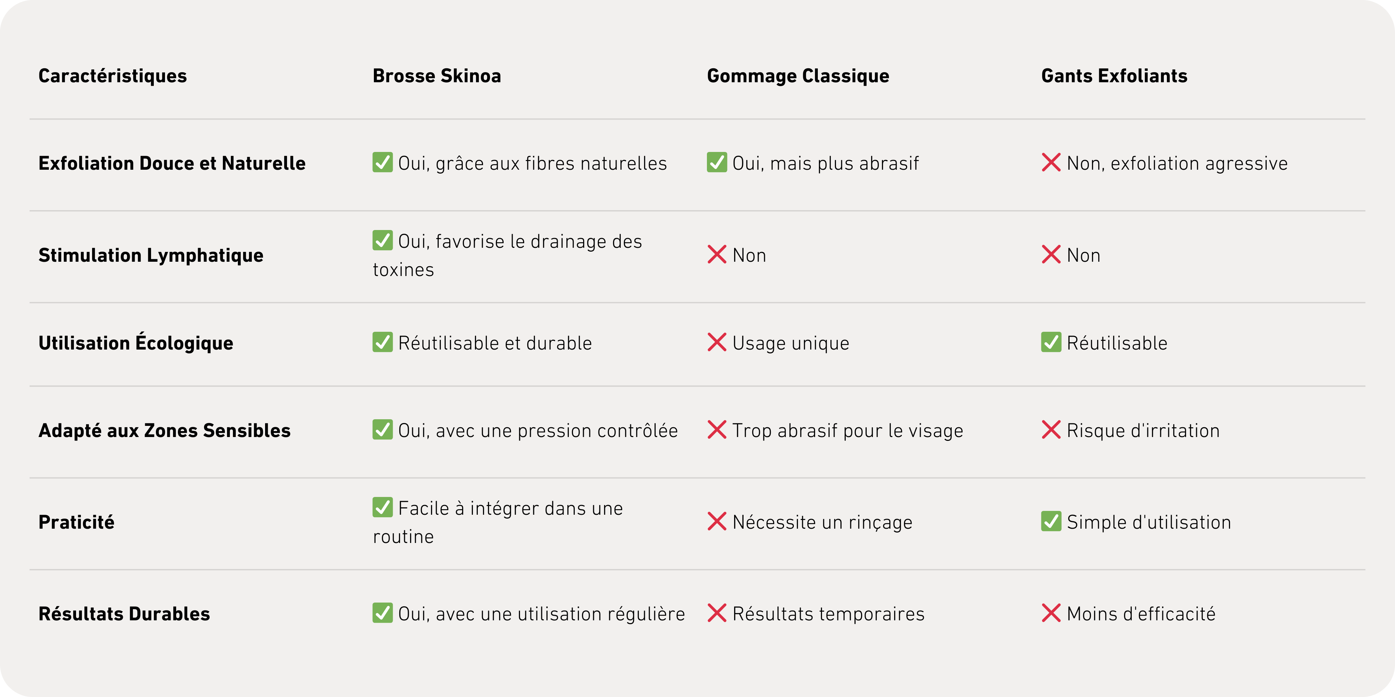This screenshot has width=1395, height=697.
Task: Click red cross beside 'Moins d'efficacité'
Action: coord(1051,613)
